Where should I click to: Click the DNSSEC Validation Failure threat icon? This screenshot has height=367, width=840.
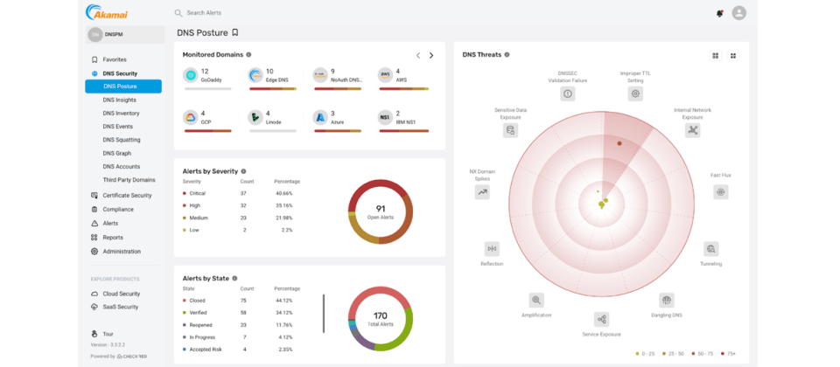(x=568, y=93)
